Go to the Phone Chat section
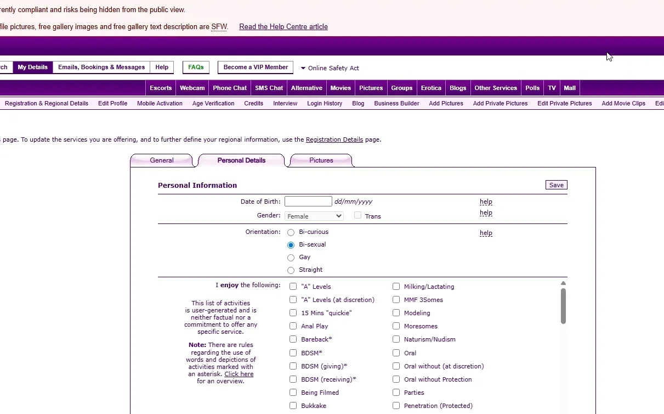Image resolution: width=664 pixels, height=414 pixels. [230, 88]
